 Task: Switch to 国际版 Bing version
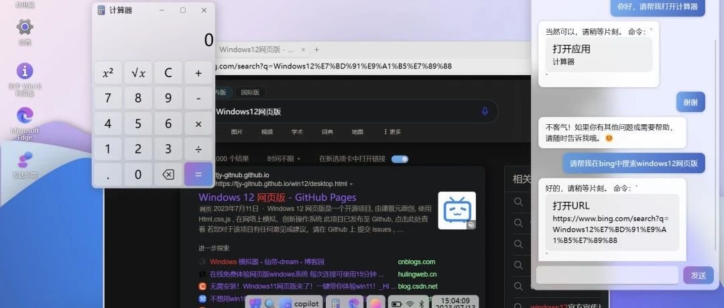250,92
